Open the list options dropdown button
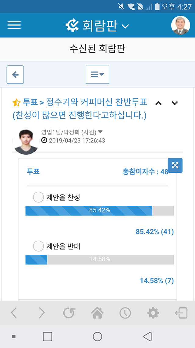 pyautogui.click(x=97, y=74)
